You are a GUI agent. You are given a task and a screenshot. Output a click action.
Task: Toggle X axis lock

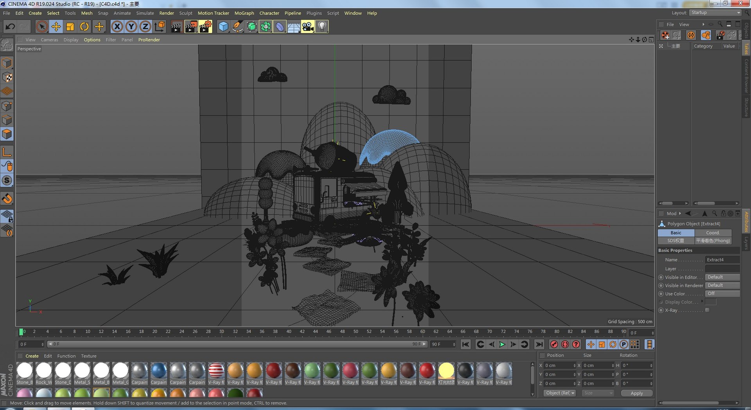117,27
